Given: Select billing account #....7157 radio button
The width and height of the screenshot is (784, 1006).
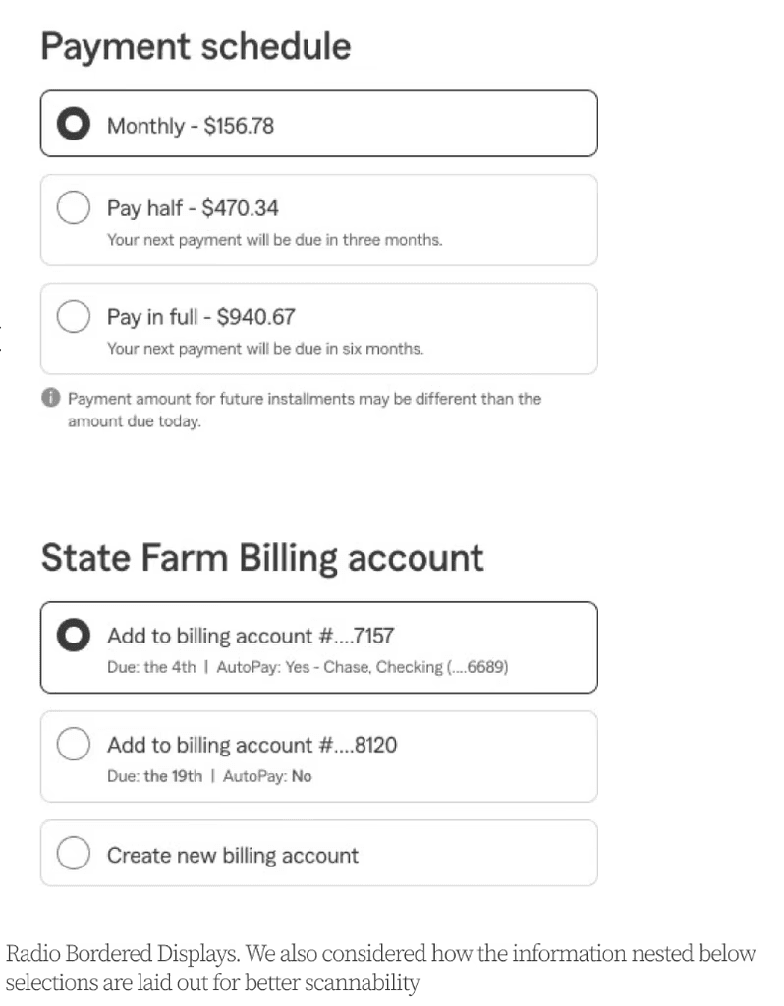Looking at the screenshot, I should [73, 635].
